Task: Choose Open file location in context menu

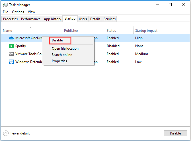Action: [x=65, y=49]
